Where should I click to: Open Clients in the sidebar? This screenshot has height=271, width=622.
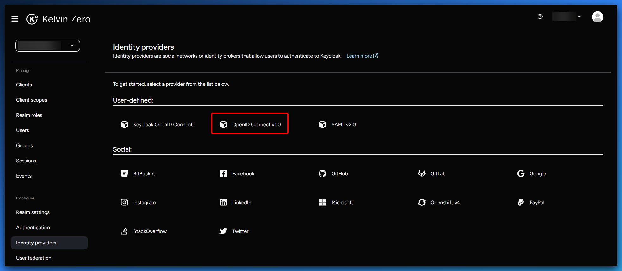24,85
